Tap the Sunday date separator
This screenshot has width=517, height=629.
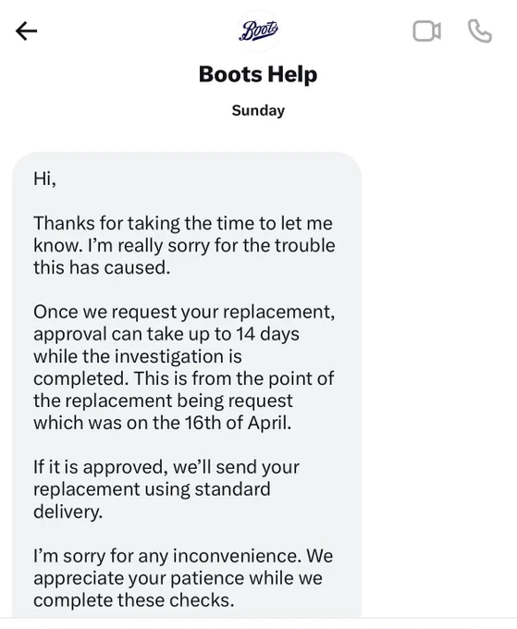[258, 110]
